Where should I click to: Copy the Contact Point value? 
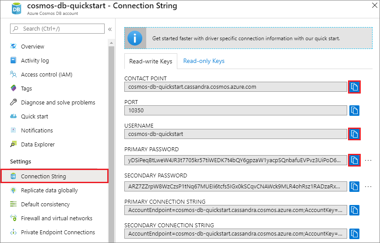click(354, 87)
